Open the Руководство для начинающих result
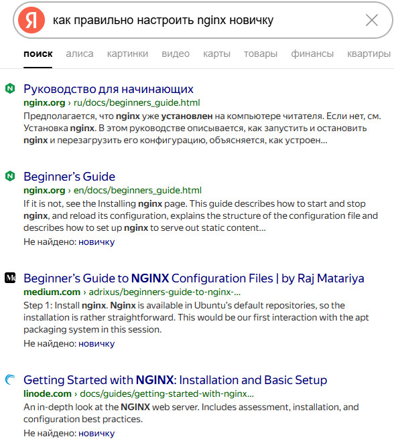Viewport: 394px width, 447px height. coord(109,89)
